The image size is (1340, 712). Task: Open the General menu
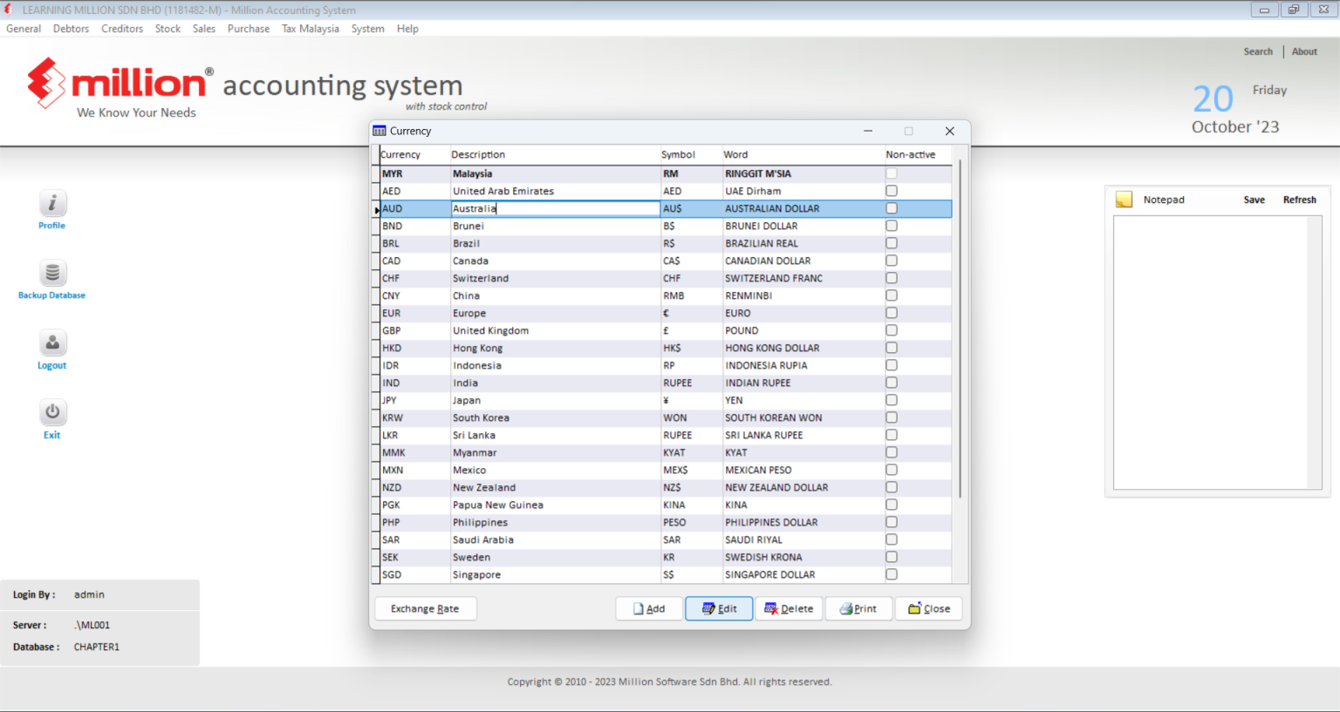point(24,29)
